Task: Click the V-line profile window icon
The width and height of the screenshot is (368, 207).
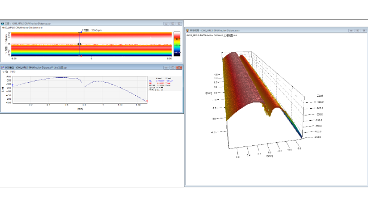Action: [2, 67]
